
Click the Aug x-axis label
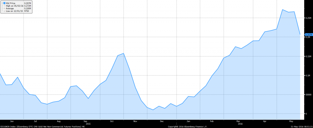pyautogui.click(x=59, y=121)
